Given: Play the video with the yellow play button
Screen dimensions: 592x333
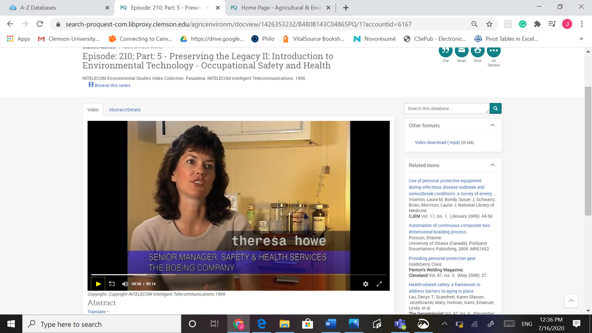Looking at the screenshot, I should [99, 284].
